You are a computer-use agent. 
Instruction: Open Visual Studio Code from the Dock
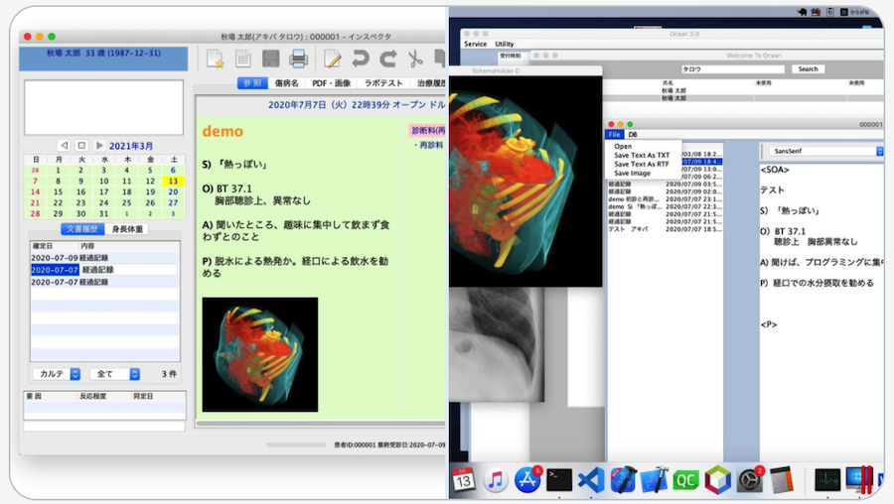coord(591,480)
